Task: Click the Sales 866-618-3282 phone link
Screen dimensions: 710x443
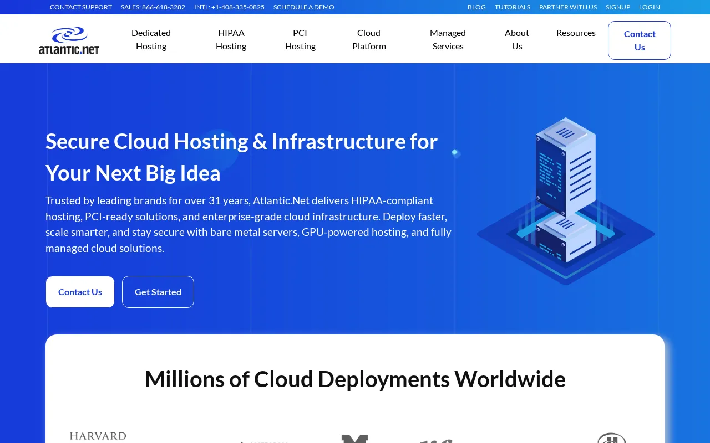Action: (153, 7)
